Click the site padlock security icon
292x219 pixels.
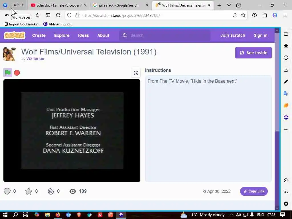77,15
